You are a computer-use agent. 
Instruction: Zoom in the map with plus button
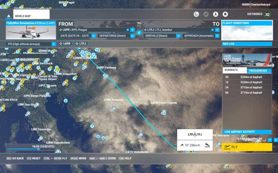click(x=275, y=140)
